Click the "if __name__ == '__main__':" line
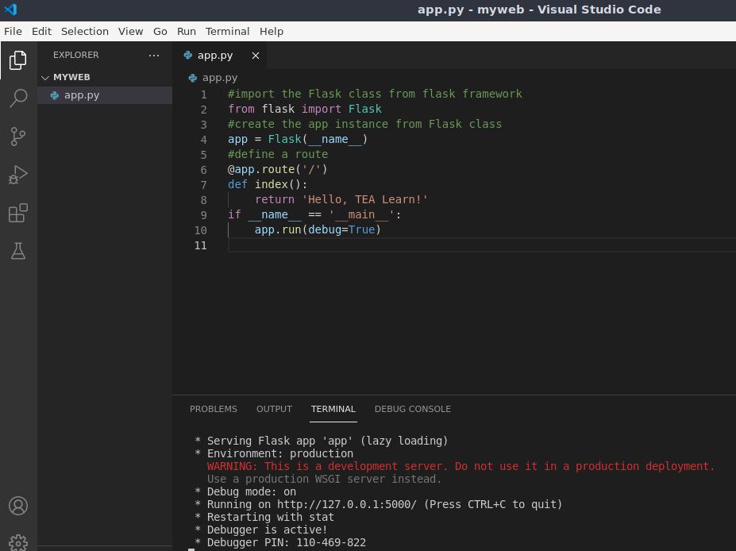 click(x=314, y=214)
